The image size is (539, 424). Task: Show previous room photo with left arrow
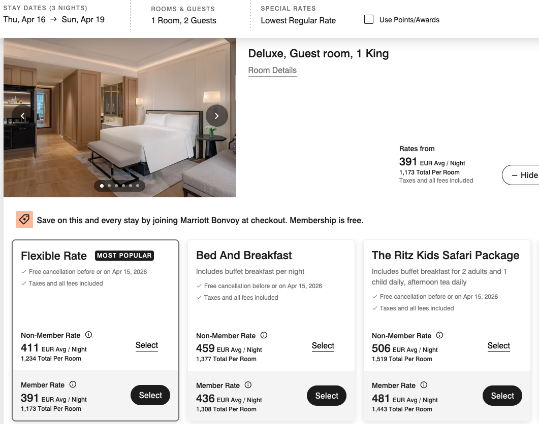pyautogui.click(x=23, y=116)
